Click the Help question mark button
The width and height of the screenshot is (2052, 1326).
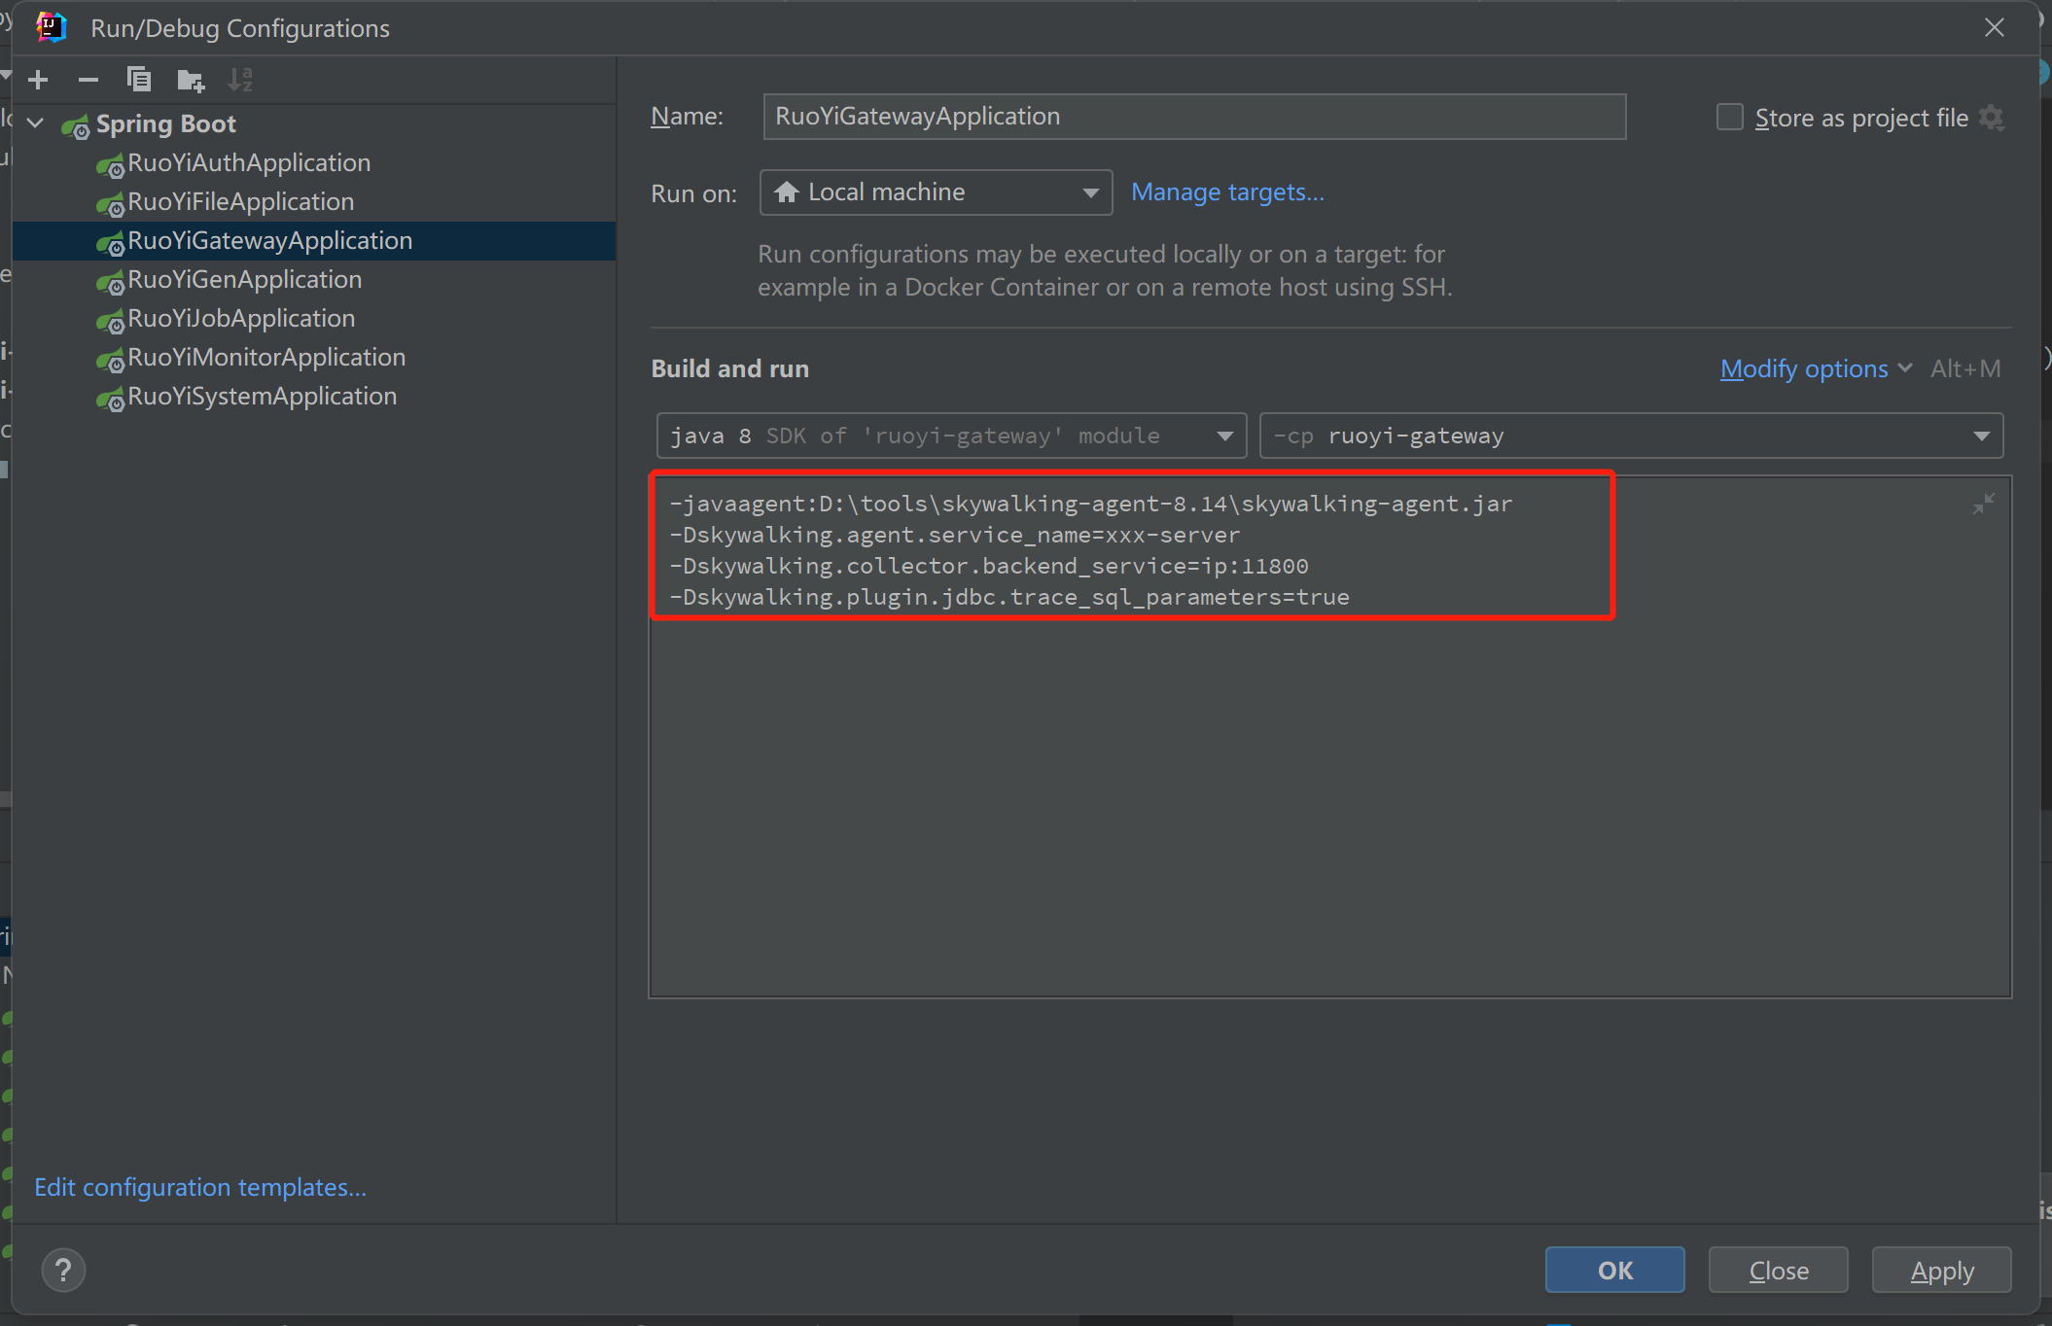pos(64,1270)
